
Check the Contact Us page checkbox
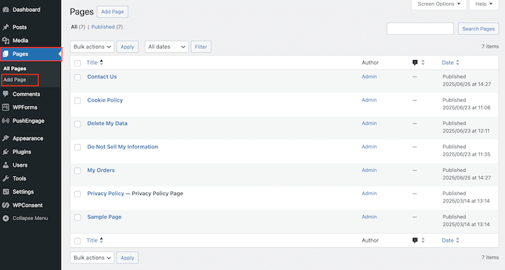point(78,77)
